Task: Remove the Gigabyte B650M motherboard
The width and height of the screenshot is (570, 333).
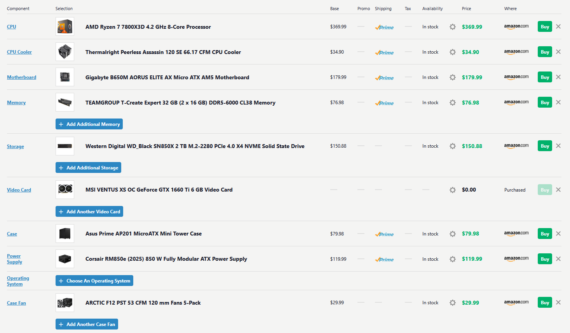Action: (x=558, y=77)
